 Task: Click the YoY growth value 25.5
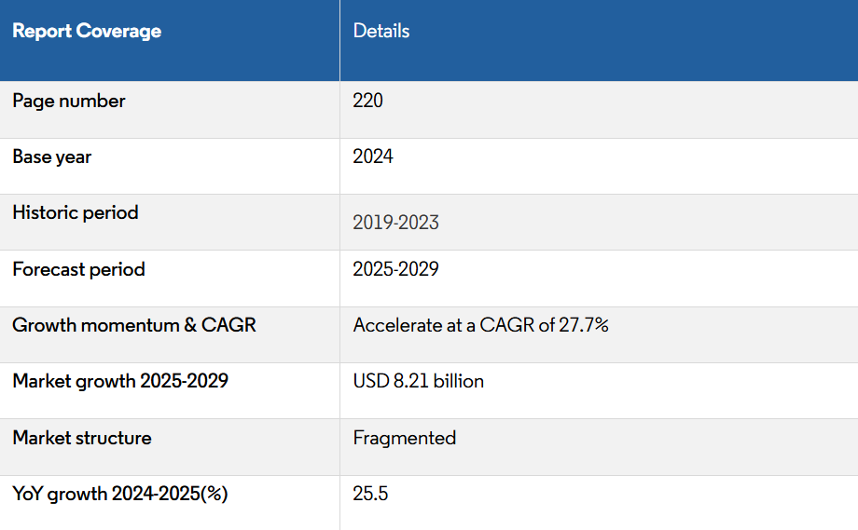click(x=370, y=494)
